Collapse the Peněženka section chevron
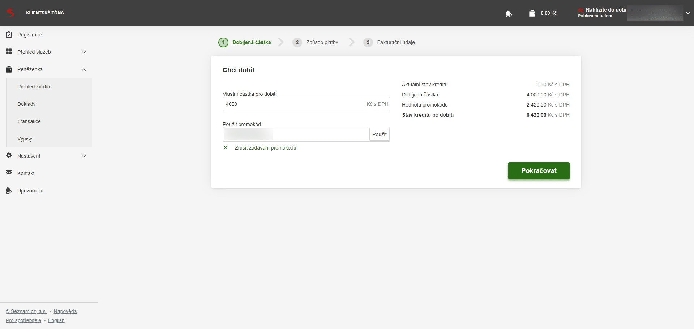 [x=84, y=70]
